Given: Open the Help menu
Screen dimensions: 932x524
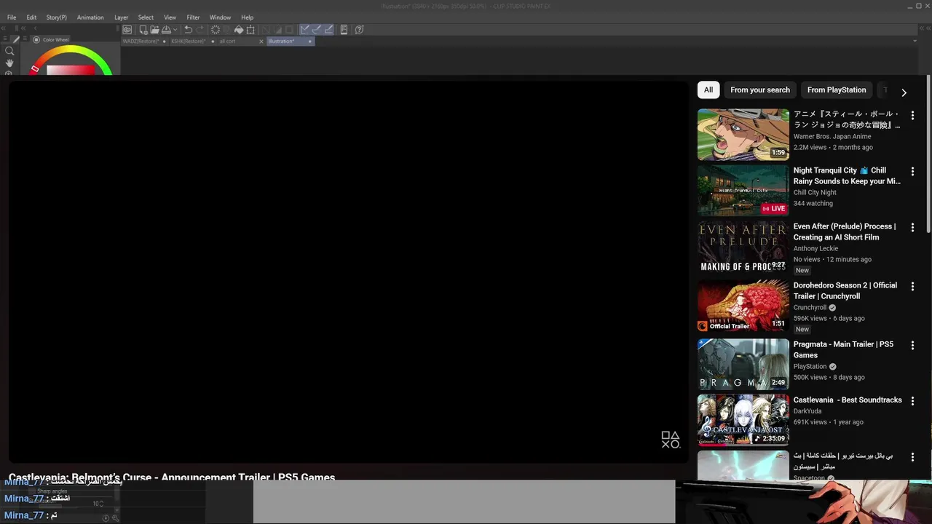Looking at the screenshot, I should pyautogui.click(x=247, y=17).
